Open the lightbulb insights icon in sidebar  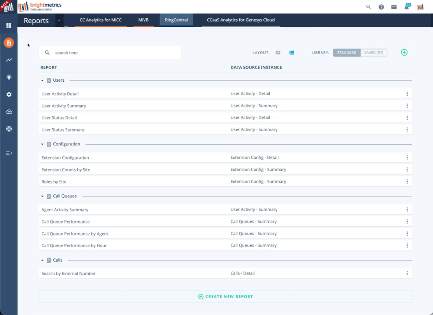(9, 77)
